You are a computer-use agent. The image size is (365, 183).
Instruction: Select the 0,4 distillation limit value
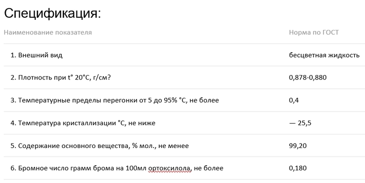294,100
